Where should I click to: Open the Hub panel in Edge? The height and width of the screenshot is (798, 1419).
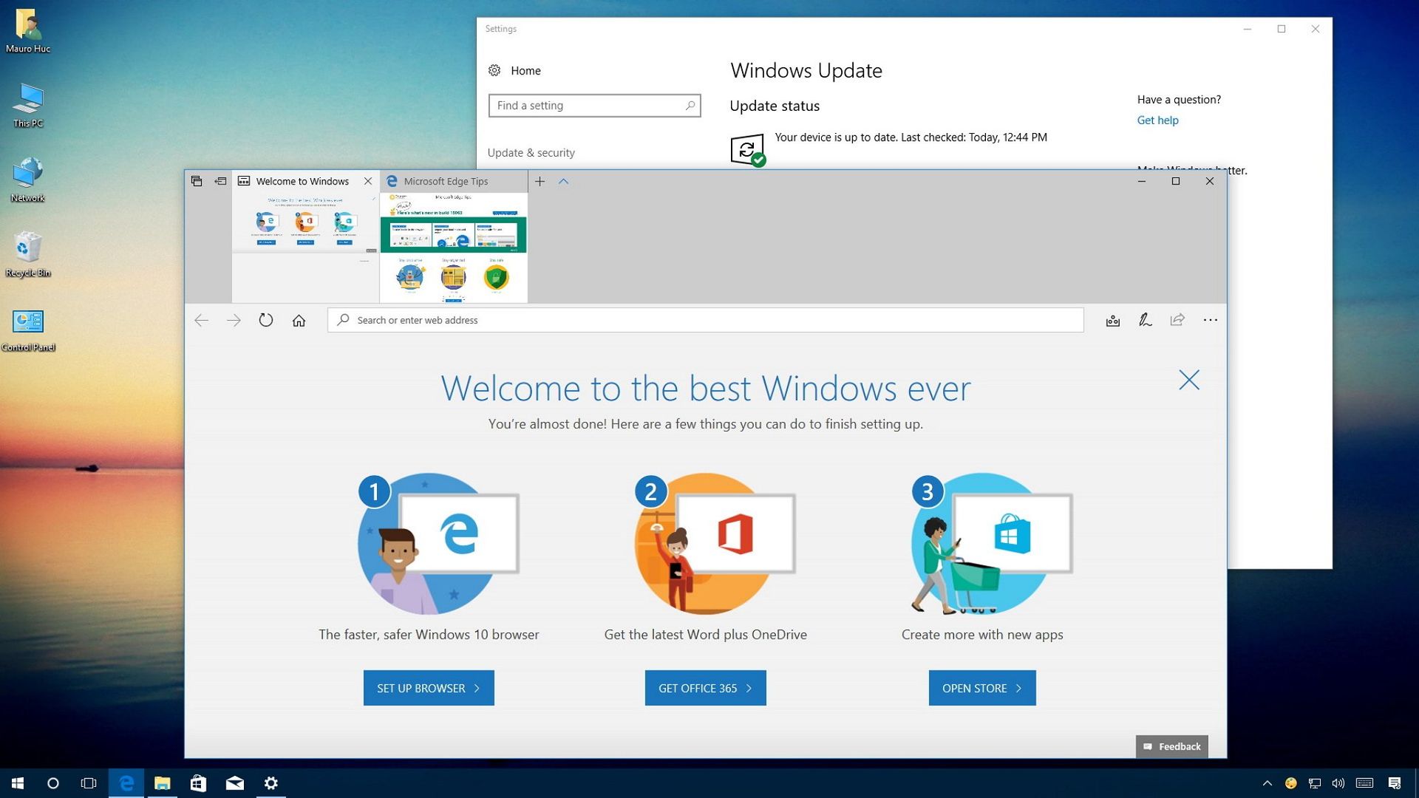click(1112, 320)
